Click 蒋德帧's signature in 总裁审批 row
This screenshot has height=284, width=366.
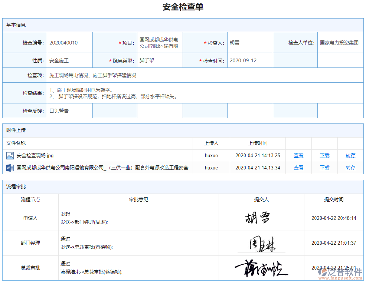pos(260,268)
